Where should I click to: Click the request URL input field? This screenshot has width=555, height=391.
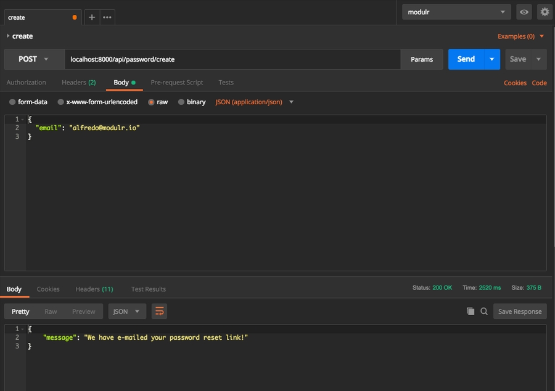click(x=233, y=59)
